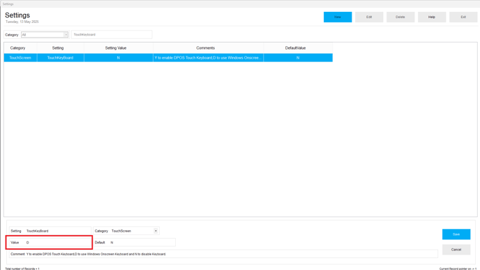
Task: Click the Default value field
Action: click(x=142, y=243)
